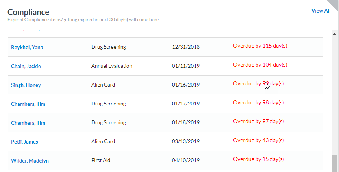The height and width of the screenshot is (172, 339).
Task: Click the 'Overdue by 115 day(s)' status
Action: coord(260,46)
